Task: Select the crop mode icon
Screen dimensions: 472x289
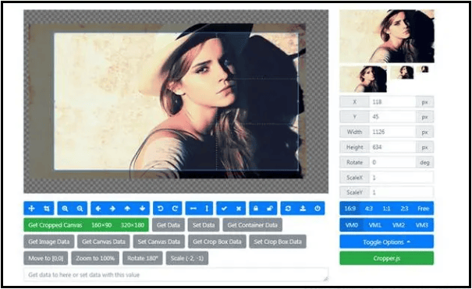Action: (x=46, y=209)
